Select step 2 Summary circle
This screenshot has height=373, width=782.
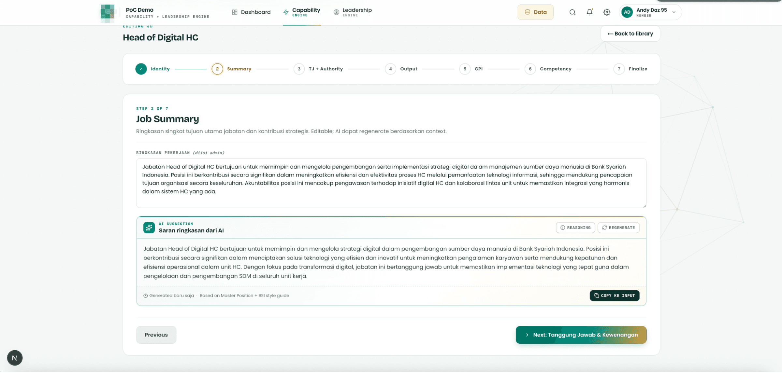click(217, 69)
